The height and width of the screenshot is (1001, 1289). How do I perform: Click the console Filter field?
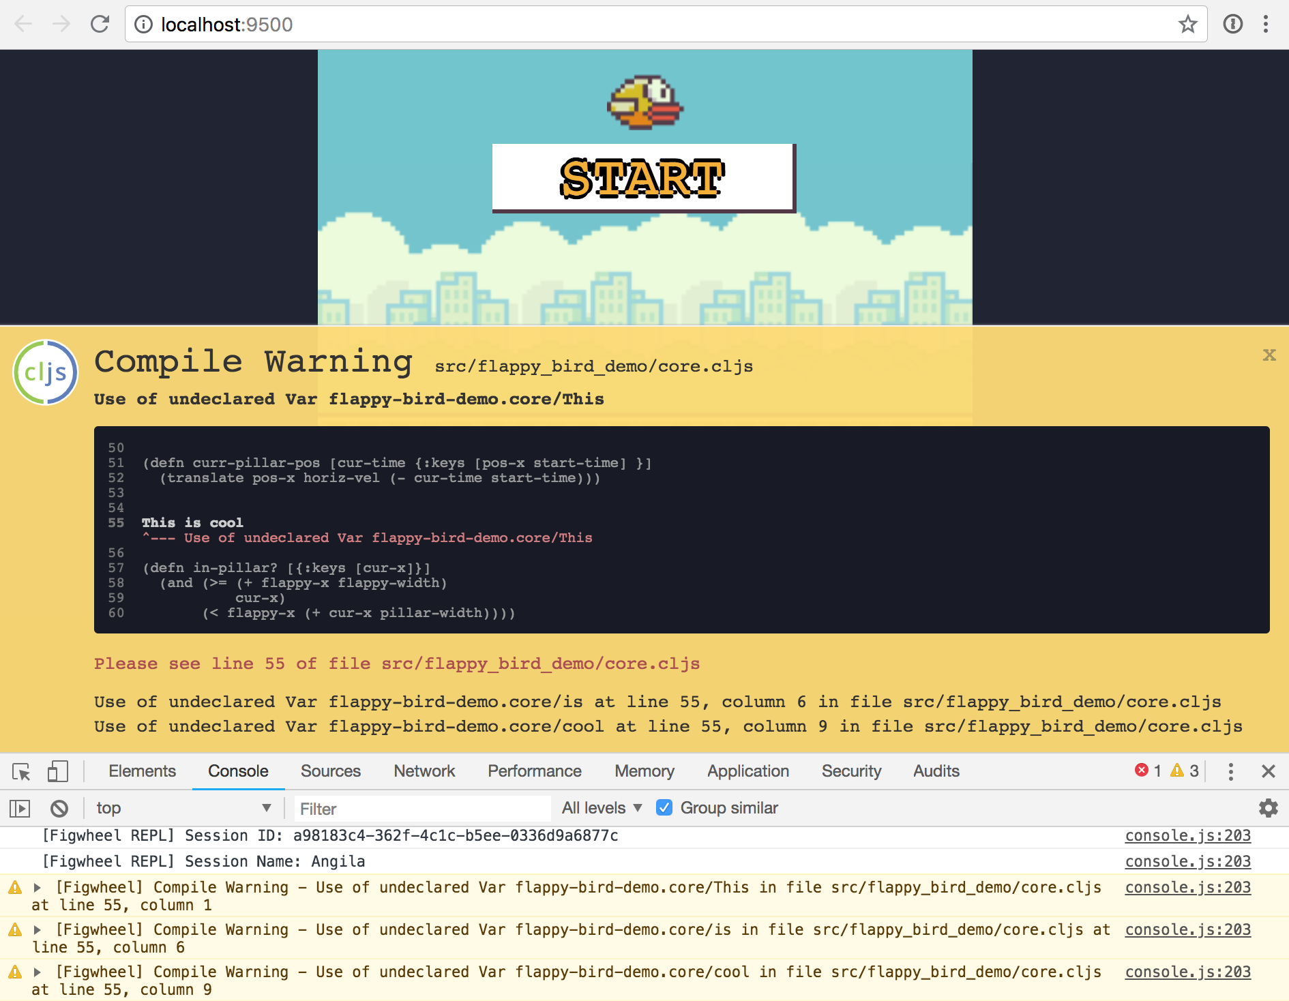pyautogui.click(x=422, y=809)
